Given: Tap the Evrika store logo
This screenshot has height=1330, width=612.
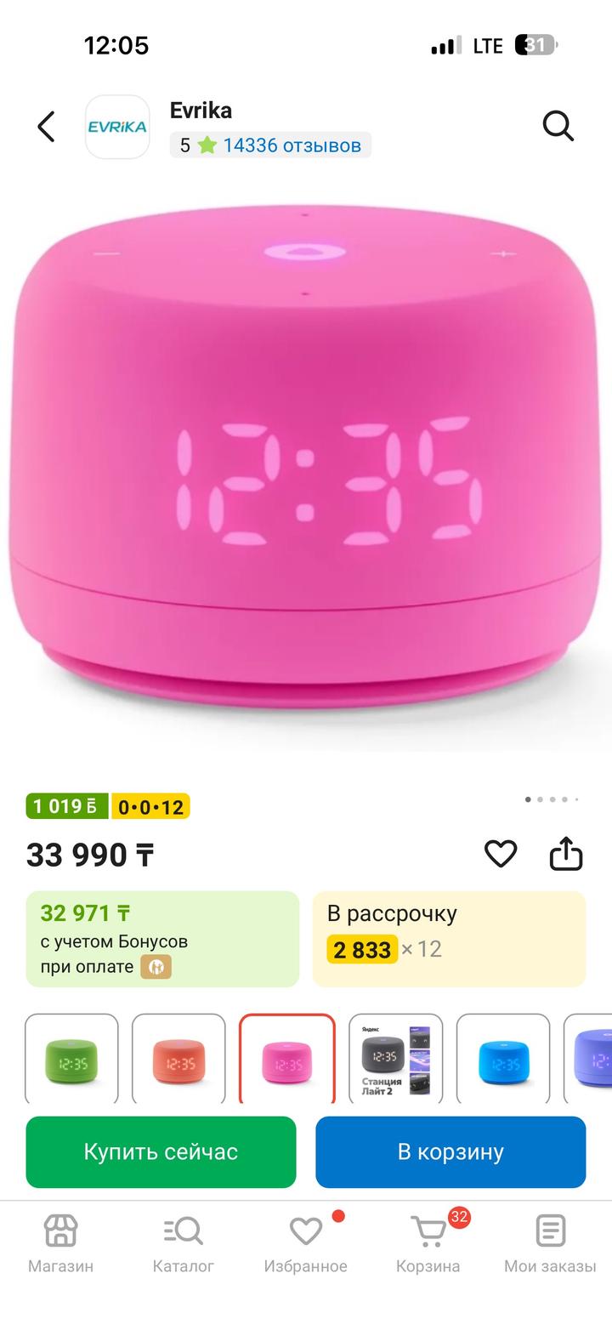Looking at the screenshot, I should coord(117,127).
